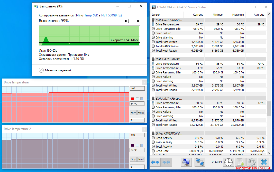Screen dimensions: 274x172
Task: Open HWiNFO sensor settings gear icon
Action: tap(252, 163)
